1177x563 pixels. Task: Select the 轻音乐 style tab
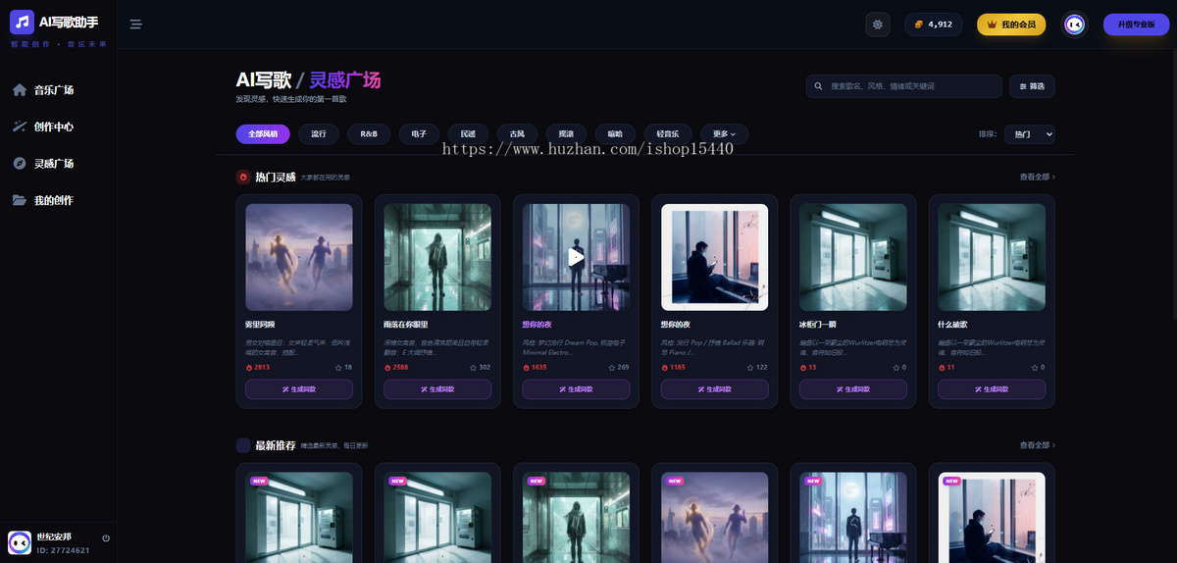pos(668,133)
